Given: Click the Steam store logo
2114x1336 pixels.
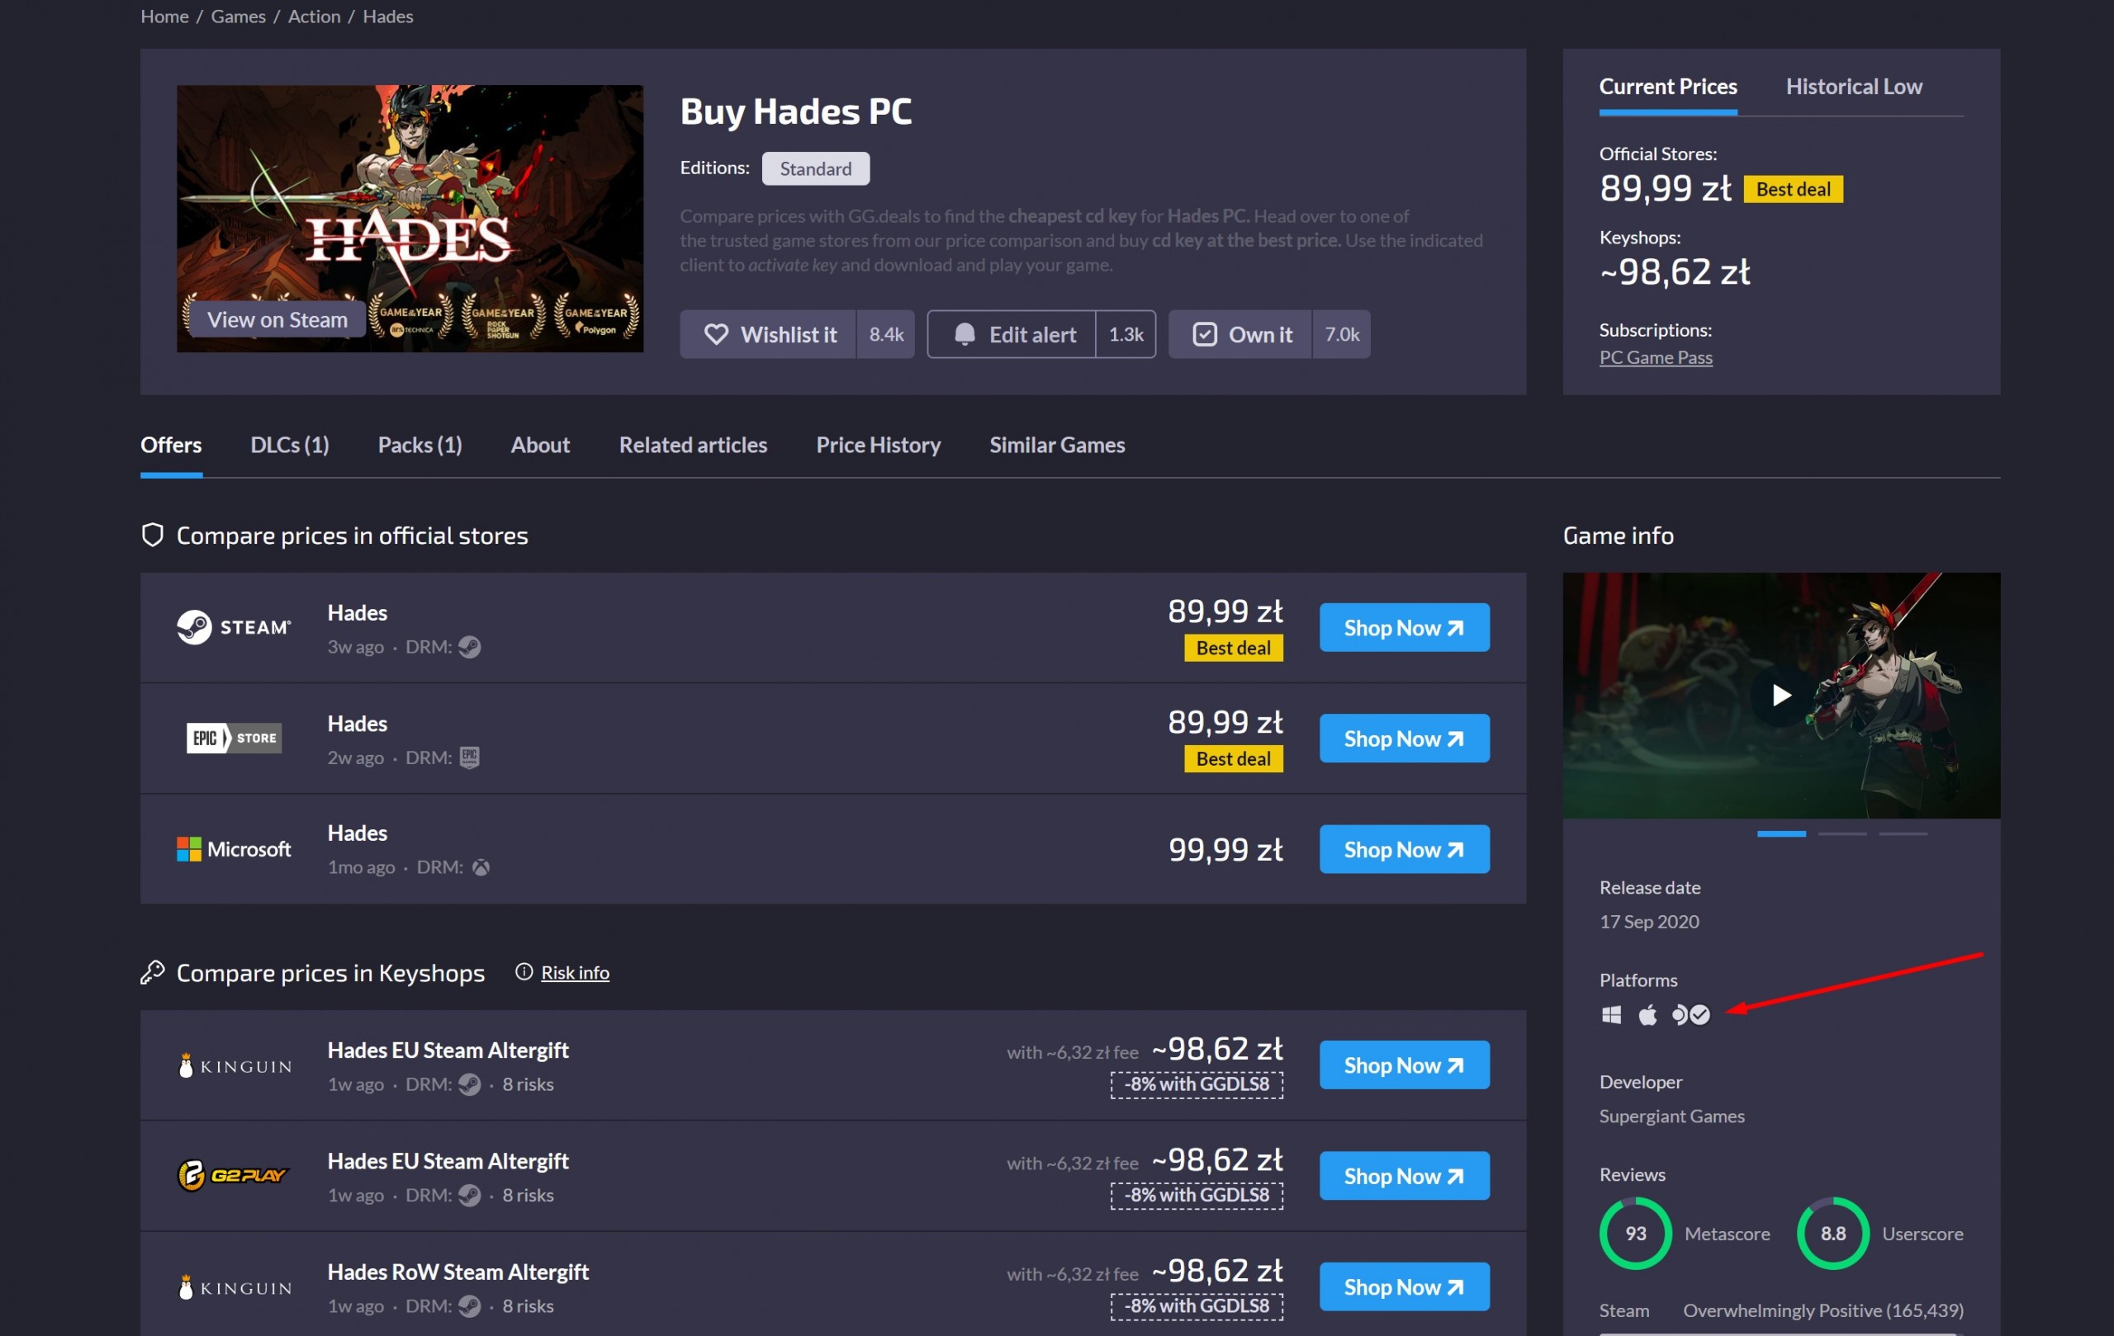Looking at the screenshot, I should 234,627.
